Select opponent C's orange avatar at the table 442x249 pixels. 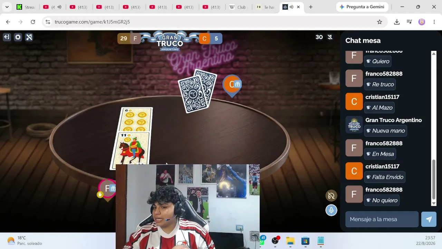(231, 85)
